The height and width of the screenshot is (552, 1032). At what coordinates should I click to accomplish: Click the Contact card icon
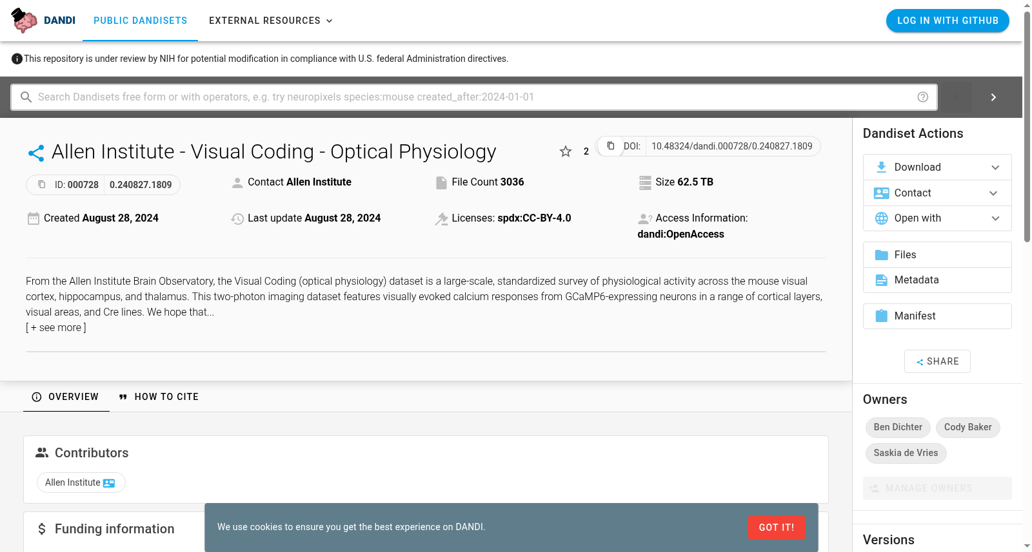point(881,193)
